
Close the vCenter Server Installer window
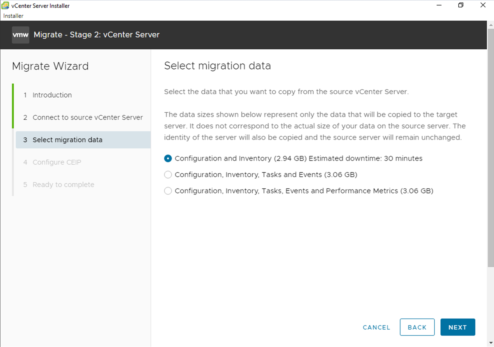point(483,5)
